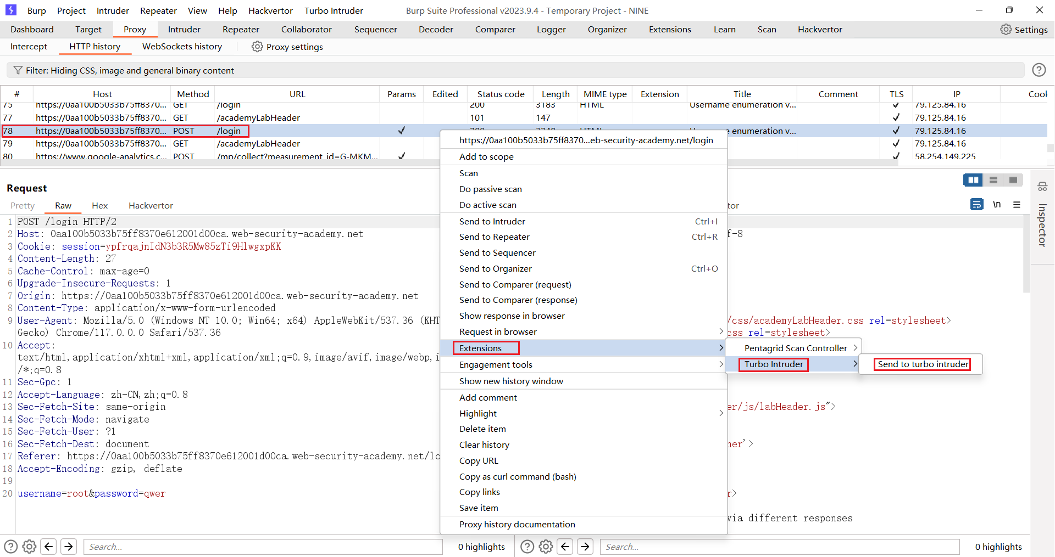This screenshot has height=557, width=1055.
Task: Expand Request in browser submenu arrow
Action: (721, 331)
